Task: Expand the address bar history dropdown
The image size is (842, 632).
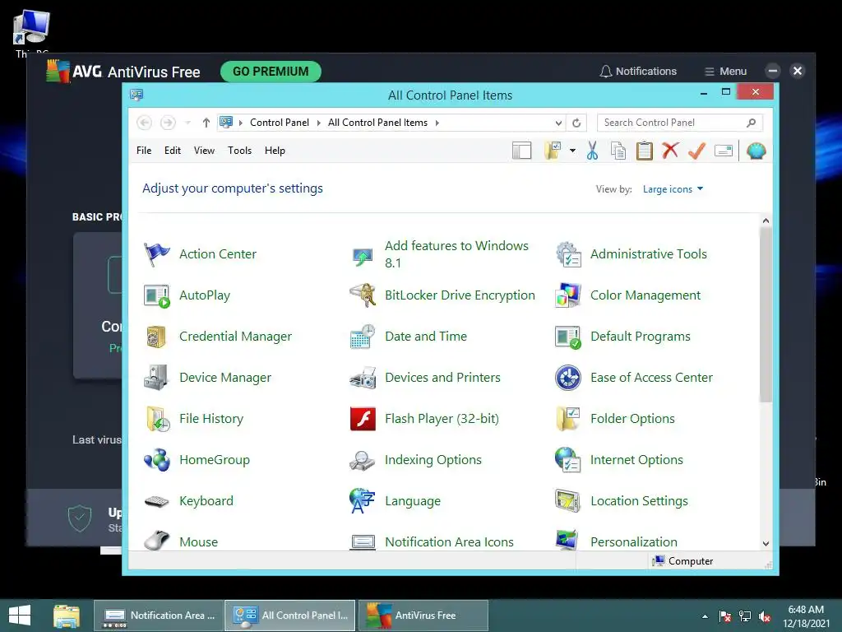Action: (558, 123)
